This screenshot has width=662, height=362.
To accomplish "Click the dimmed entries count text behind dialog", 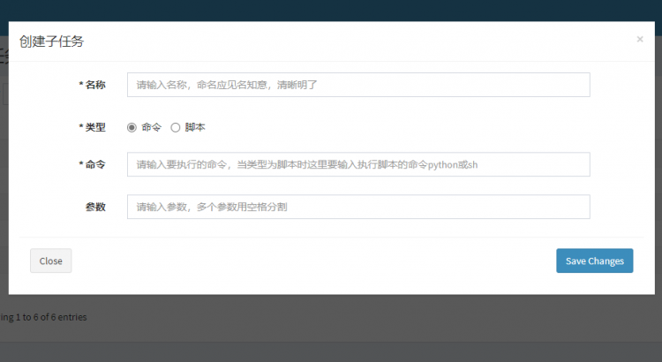I will (43, 317).
